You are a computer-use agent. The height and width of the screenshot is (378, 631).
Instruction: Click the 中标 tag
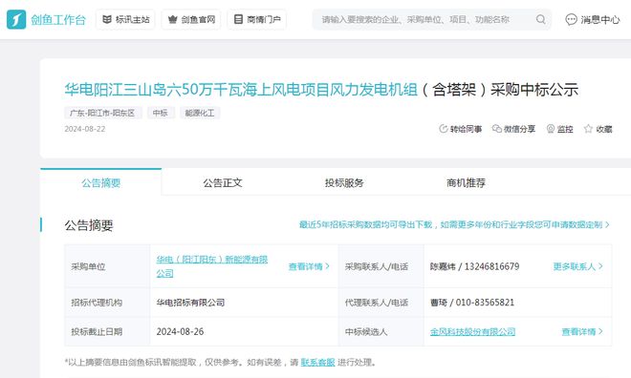161,113
